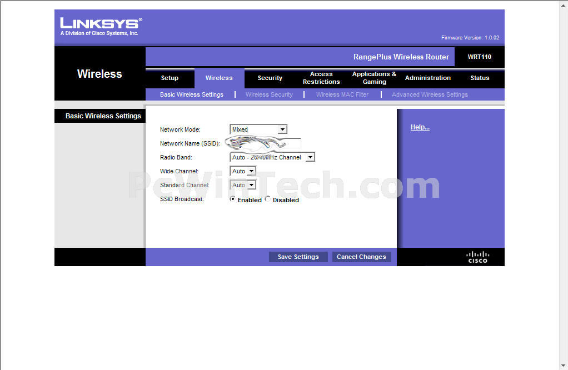The height and width of the screenshot is (370, 568).
Task: Expand the Network Mode dropdown
Action: [258, 129]
